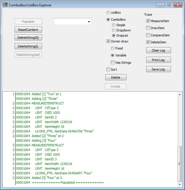185x190 pixels.
Task: Enable the Has Strings checkbox
Action: [113, 63]
